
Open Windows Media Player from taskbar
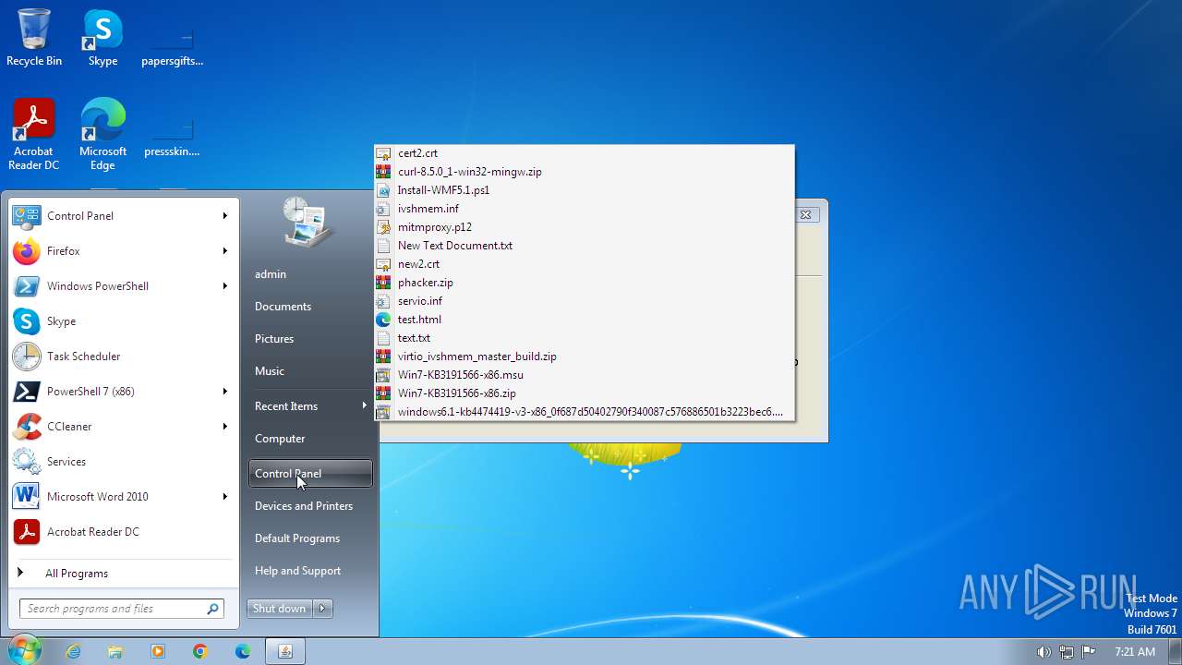[158, 651]
